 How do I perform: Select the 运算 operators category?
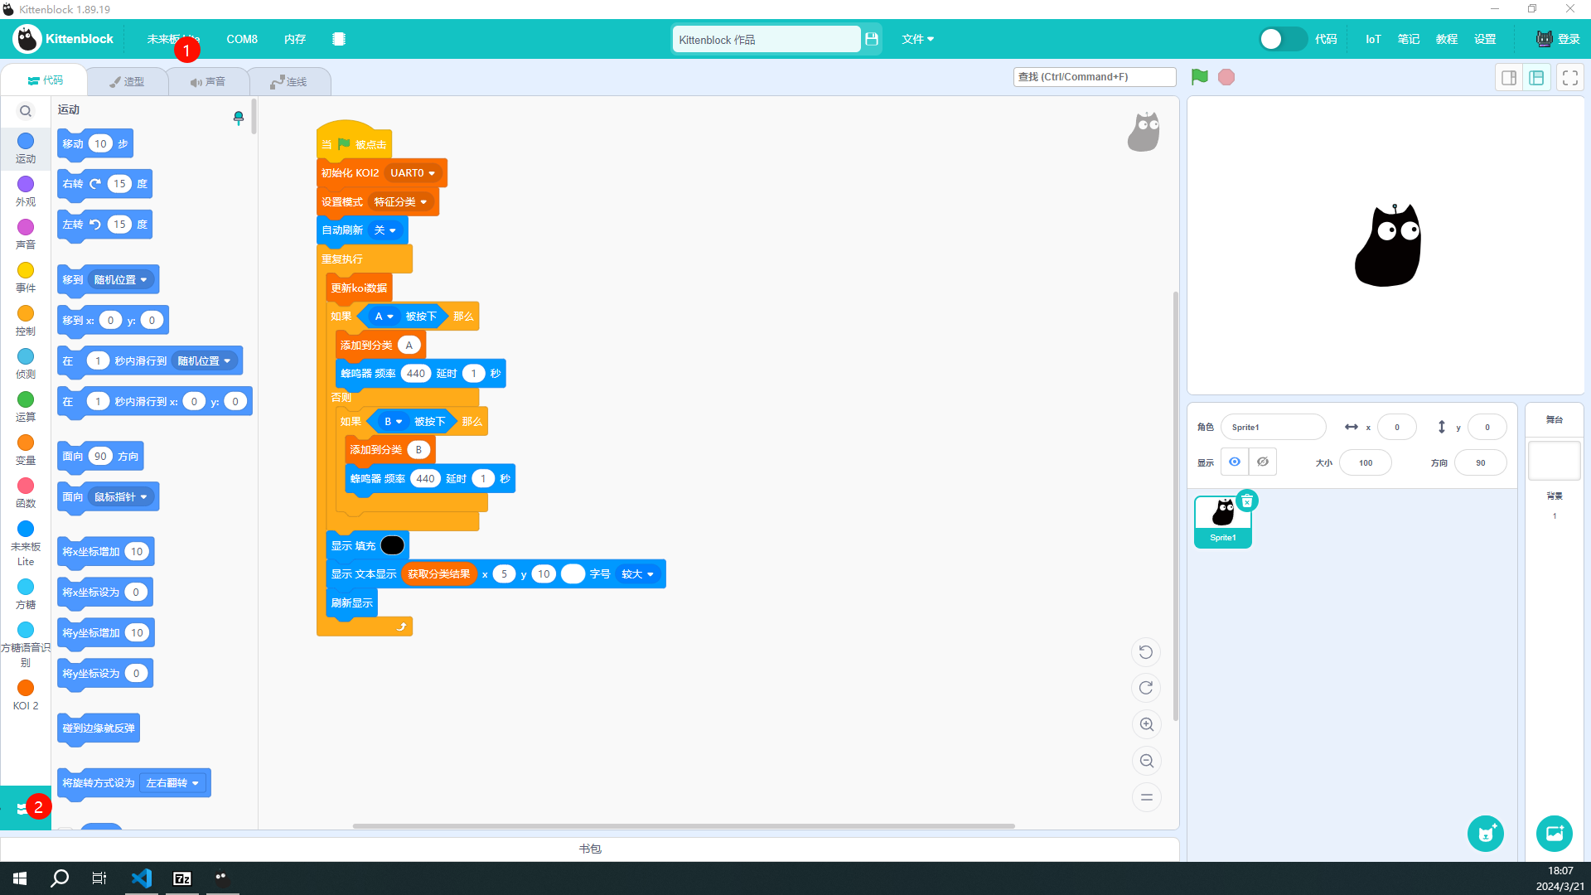pyautogui.click(x=26, y=407)
